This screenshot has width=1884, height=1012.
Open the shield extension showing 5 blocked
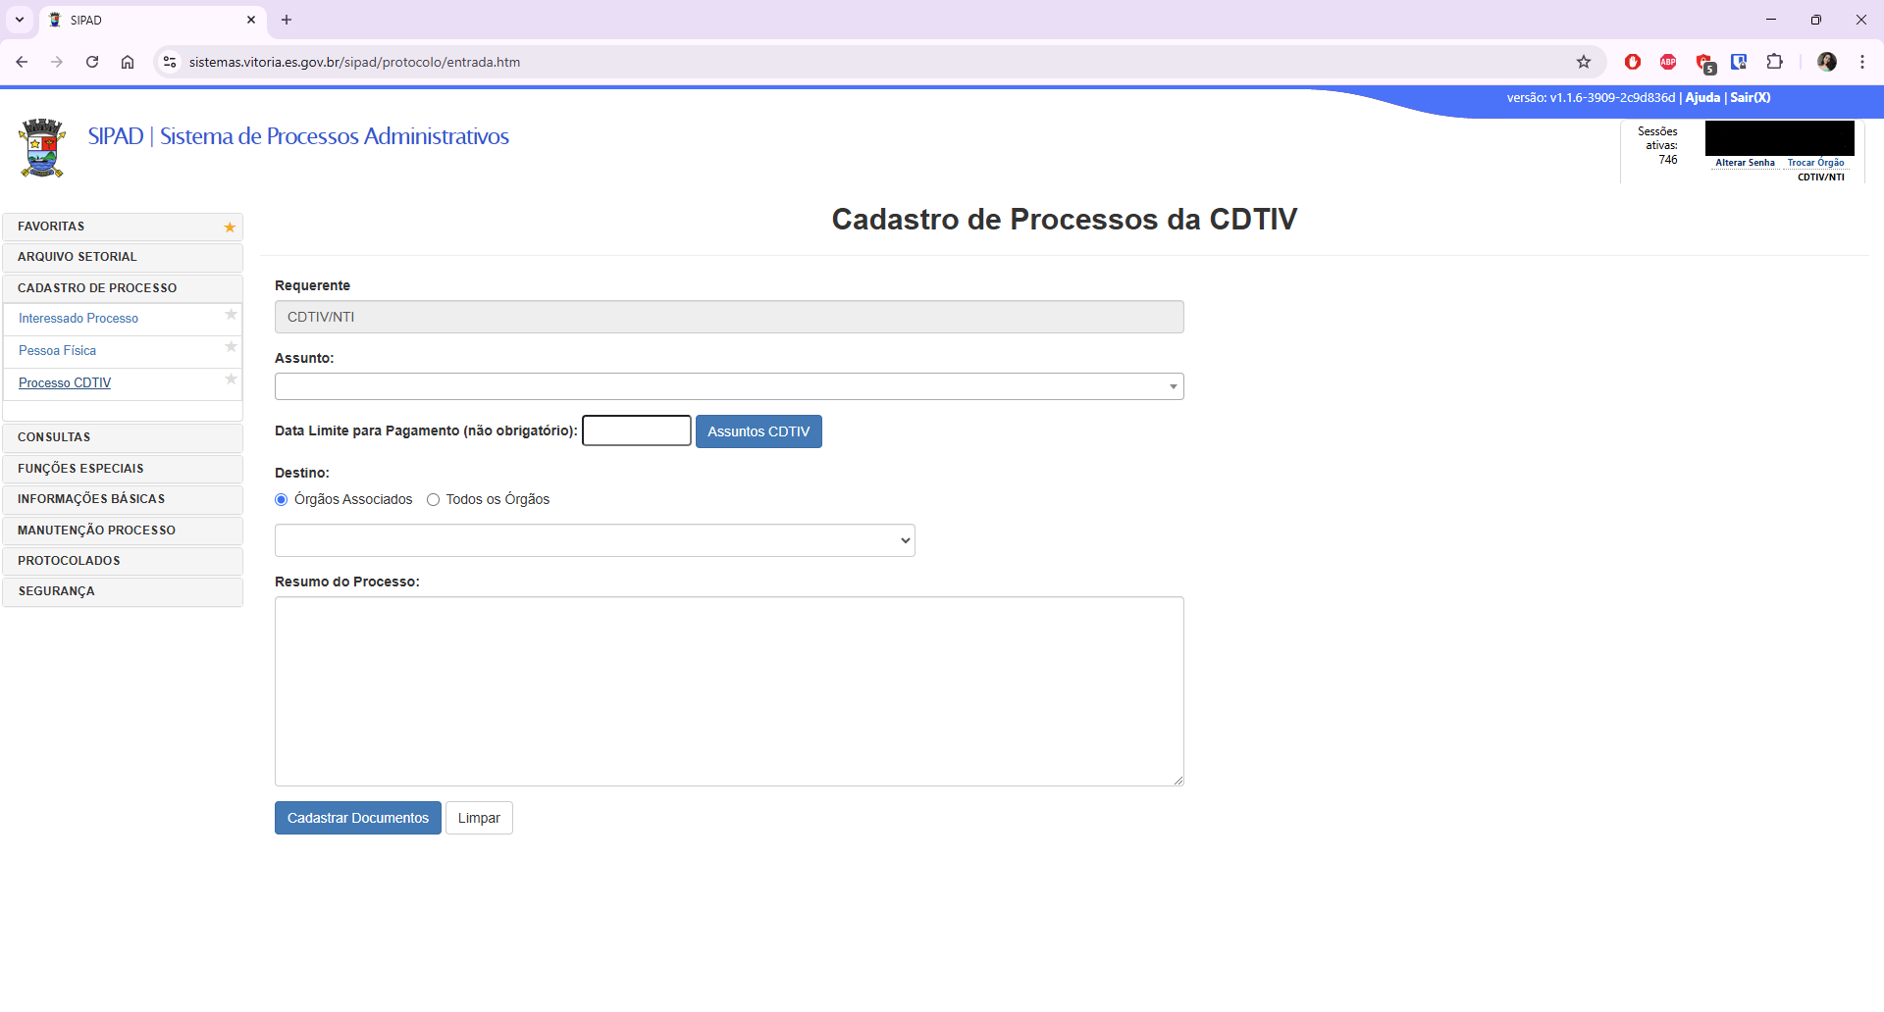1704,61
